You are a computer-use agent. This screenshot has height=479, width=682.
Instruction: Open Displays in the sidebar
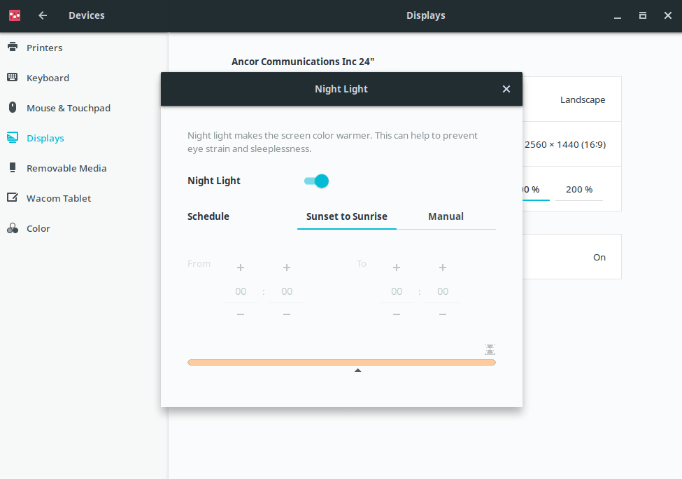click(x=45, y=138)
